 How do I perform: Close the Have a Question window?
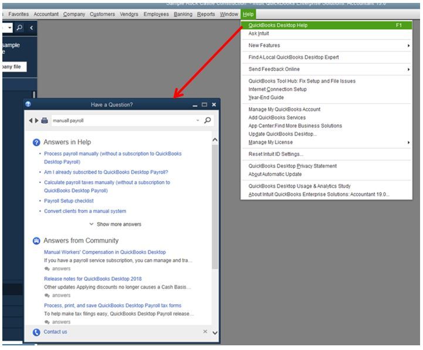click(x=214, y=104)
